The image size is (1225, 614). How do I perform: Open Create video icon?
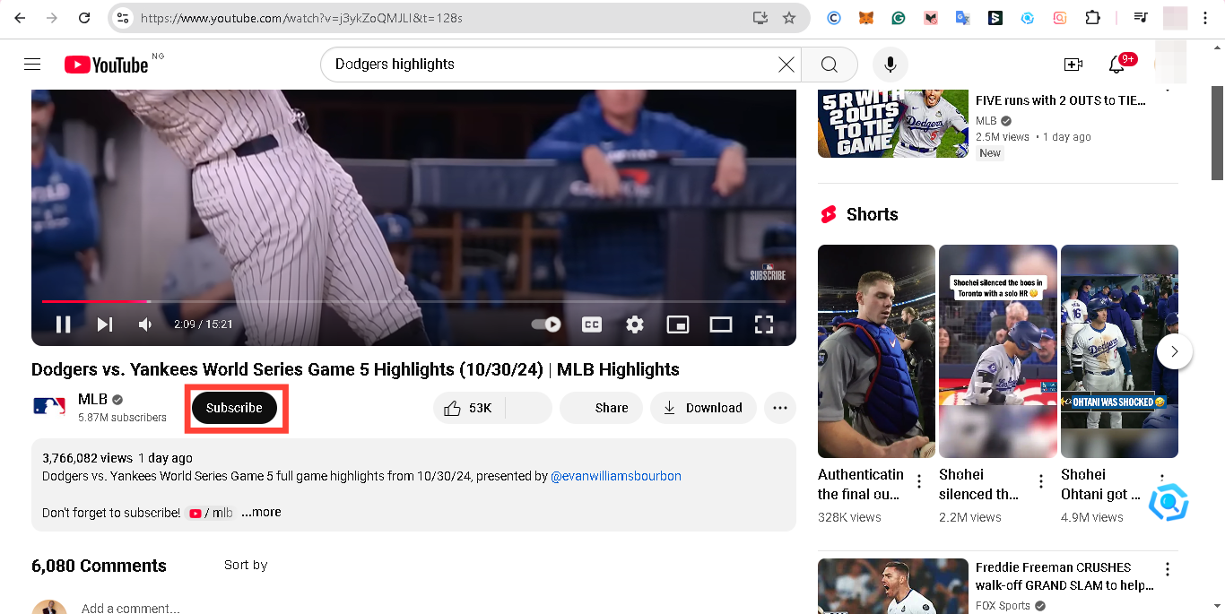pyautogui.click(x=1073, y=65)
